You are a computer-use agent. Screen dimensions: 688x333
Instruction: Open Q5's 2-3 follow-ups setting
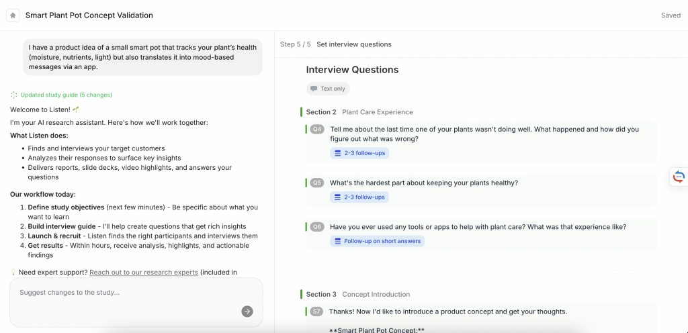tap(359, 197)
